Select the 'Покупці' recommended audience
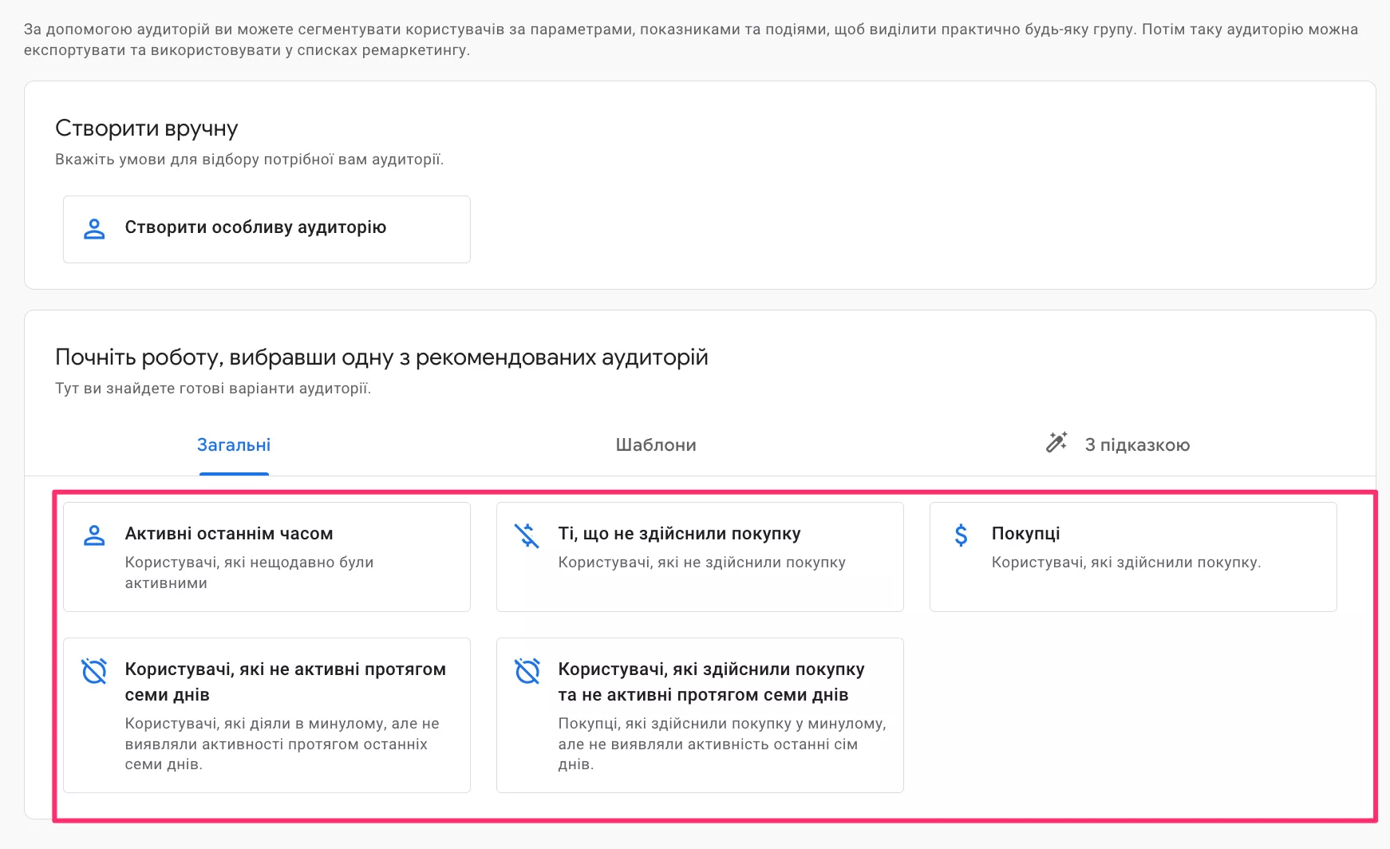The image size is (1390, 849). 1133,556
